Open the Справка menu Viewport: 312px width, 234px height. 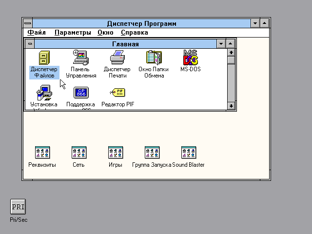click(135, 33)
